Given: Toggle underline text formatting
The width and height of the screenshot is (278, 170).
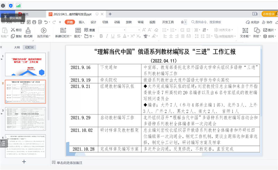Looking at the screenshot, I should tap(113, 36).
